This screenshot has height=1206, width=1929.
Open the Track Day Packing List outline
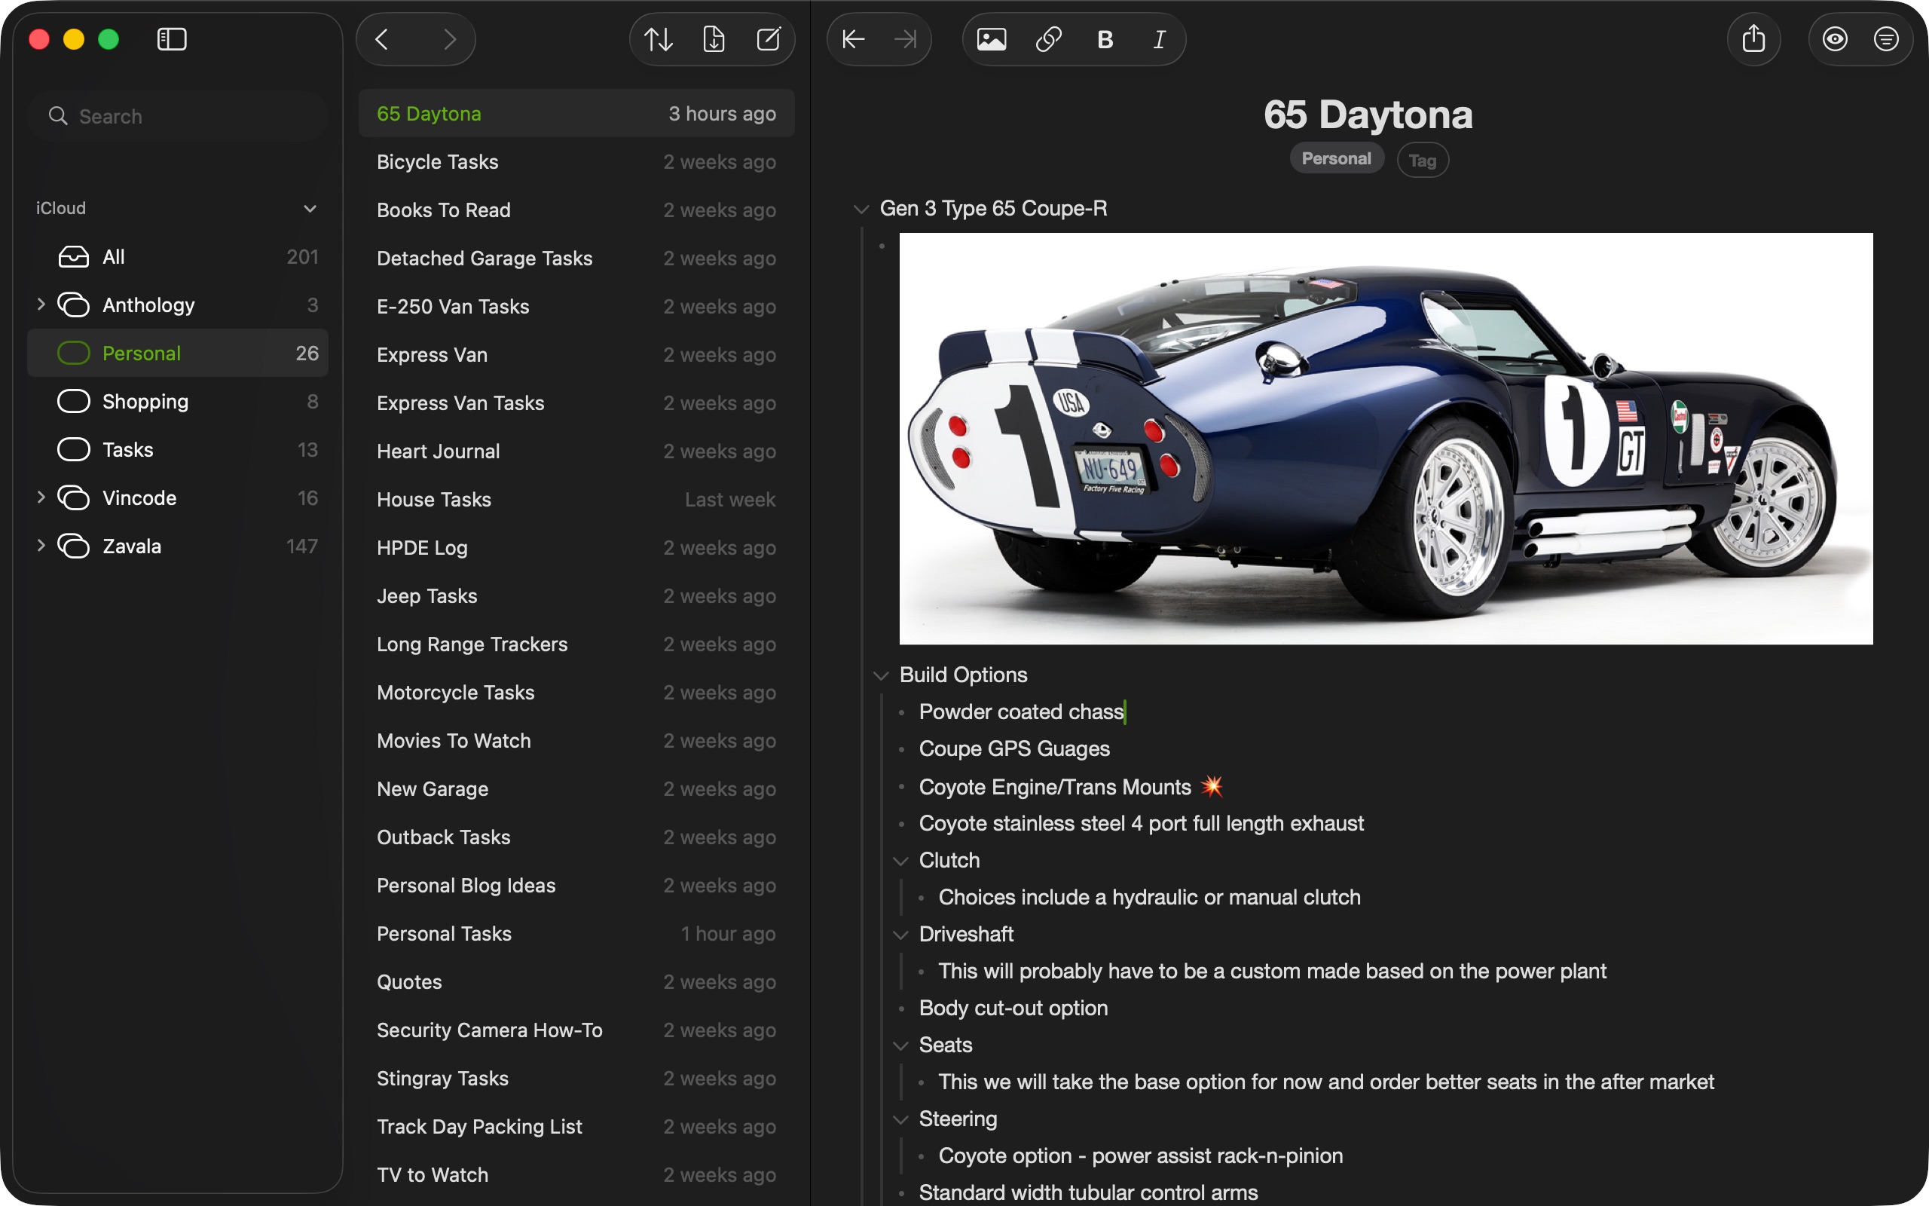coord(576,1126)
